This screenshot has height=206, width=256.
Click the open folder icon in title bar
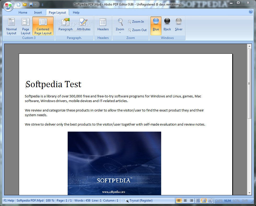point(25,5)
